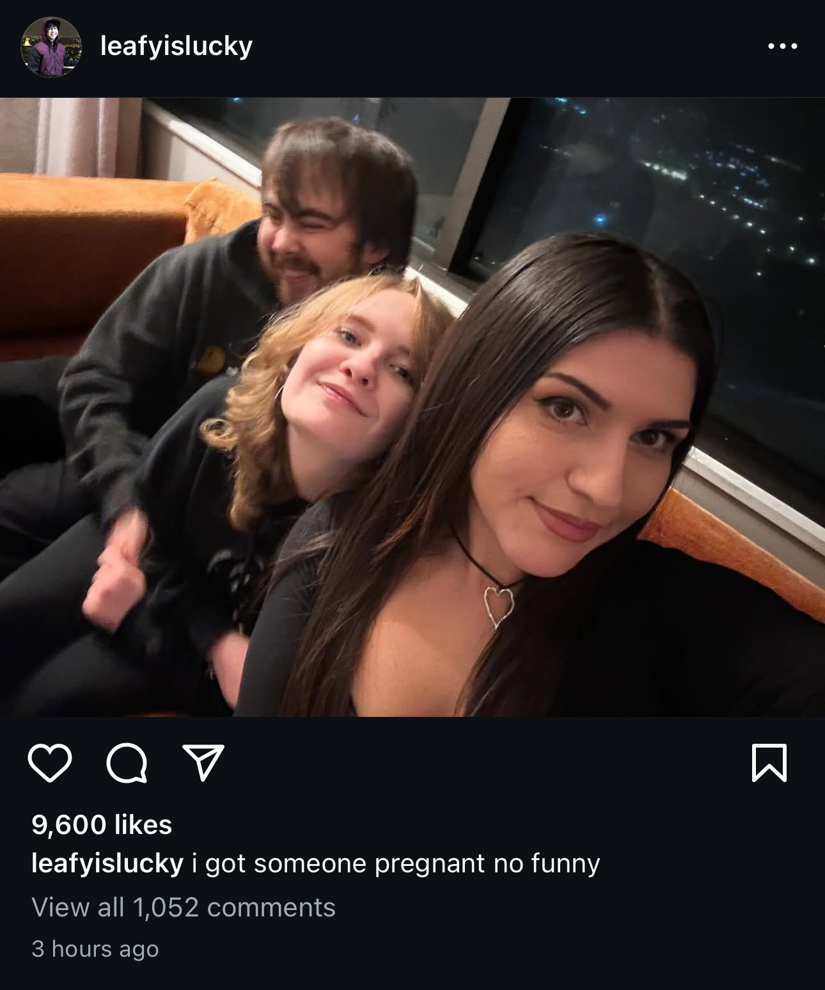Image resolution: width=825 pixels, height=990 pixels.
Task: Open comments using the speech bubble icon
Action: click(x=127, y=764)
